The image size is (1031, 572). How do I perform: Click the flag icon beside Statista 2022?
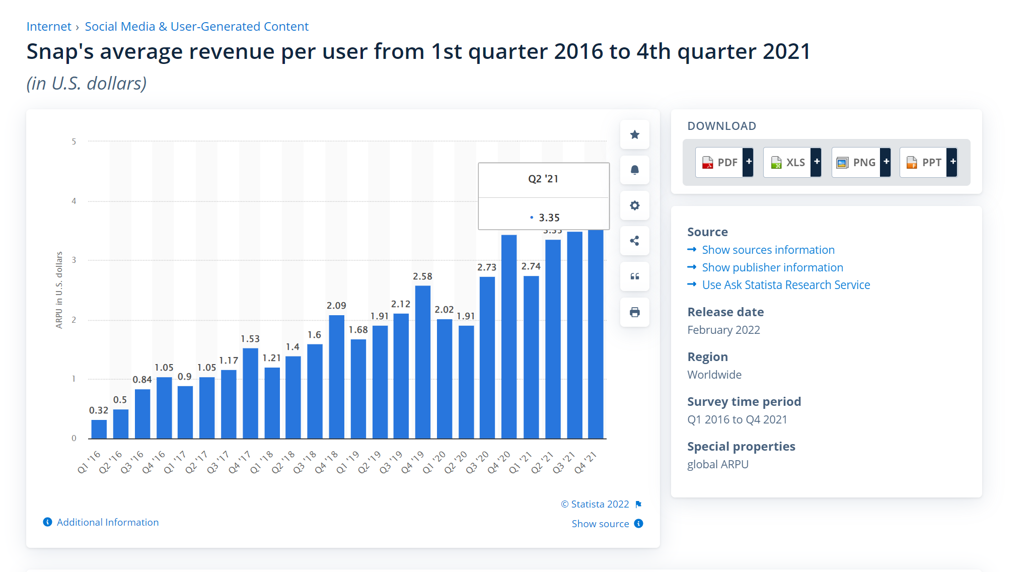coord(638,504)
